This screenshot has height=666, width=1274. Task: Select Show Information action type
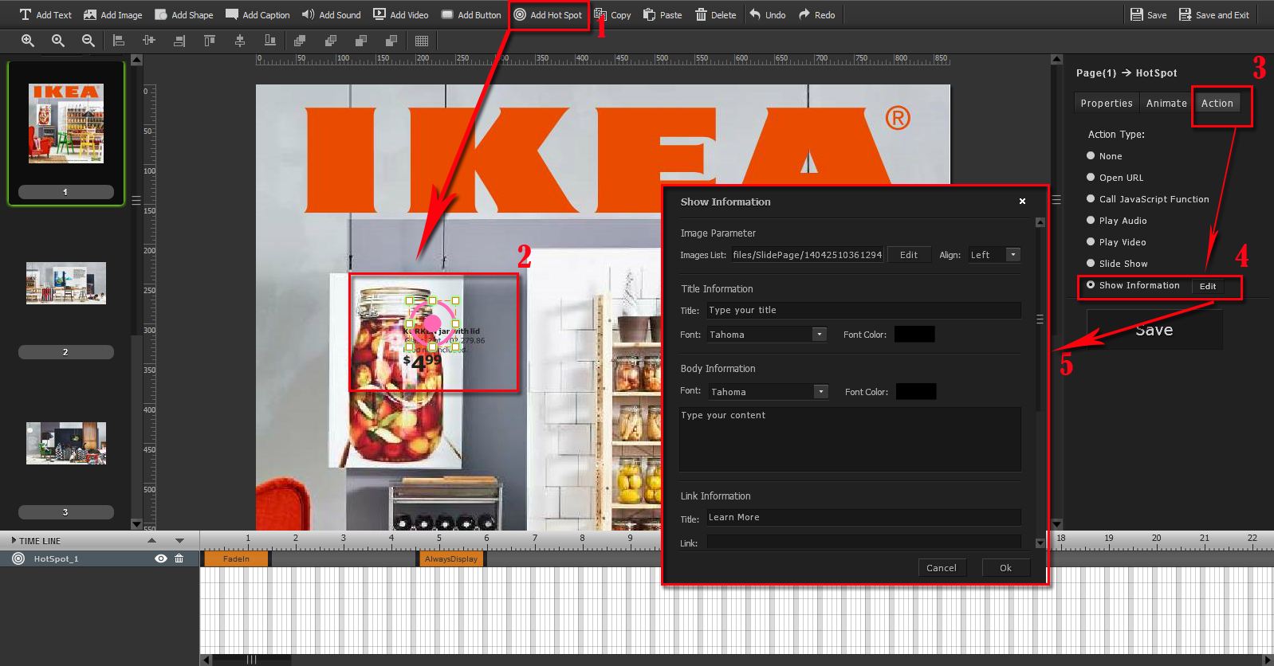coord(1133,285)
